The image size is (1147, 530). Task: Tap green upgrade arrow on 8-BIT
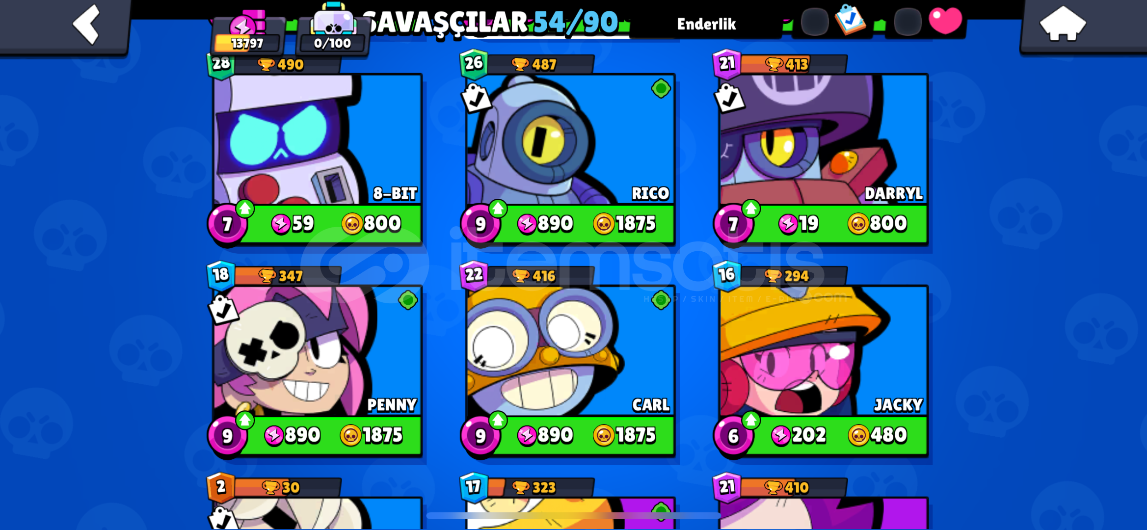click(244, 209)
